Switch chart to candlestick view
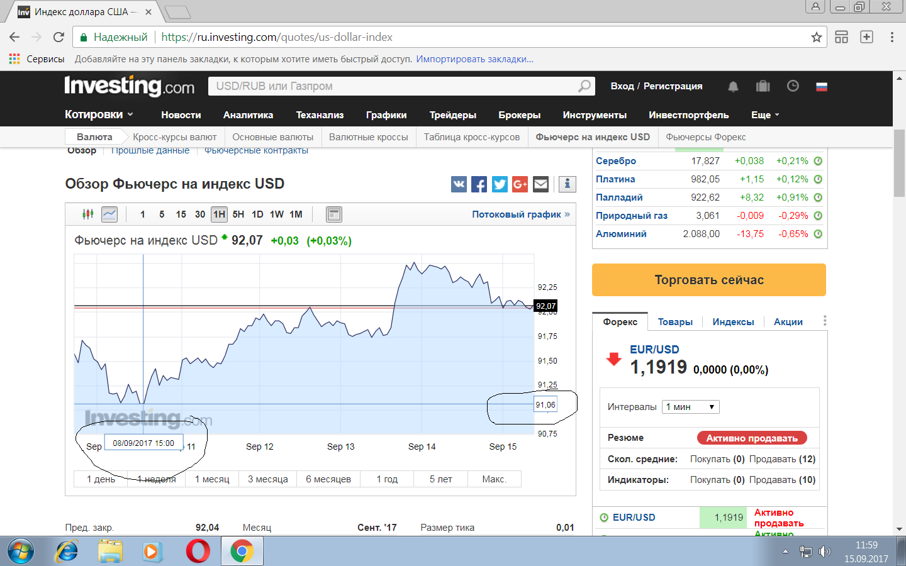This screenshot has width=906, height=566. click(88, 214)
